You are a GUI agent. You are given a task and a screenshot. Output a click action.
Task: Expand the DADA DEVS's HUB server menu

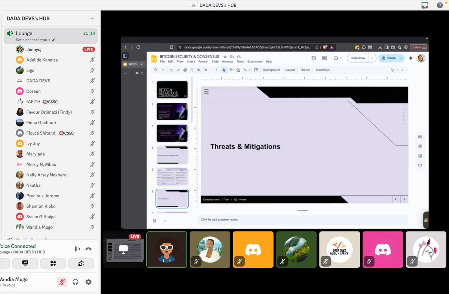(x=92, y=18)
